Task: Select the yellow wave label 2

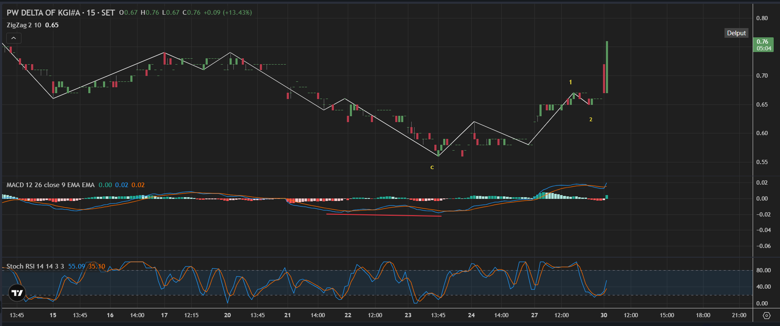Action: [591, 120]
